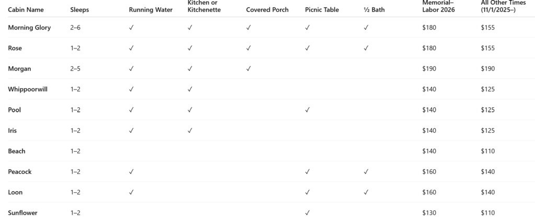Screen dimensions: 535x223
Task: Click the Picnic Table checkmark for Sunflower
Action: click(x=308, y=213)
